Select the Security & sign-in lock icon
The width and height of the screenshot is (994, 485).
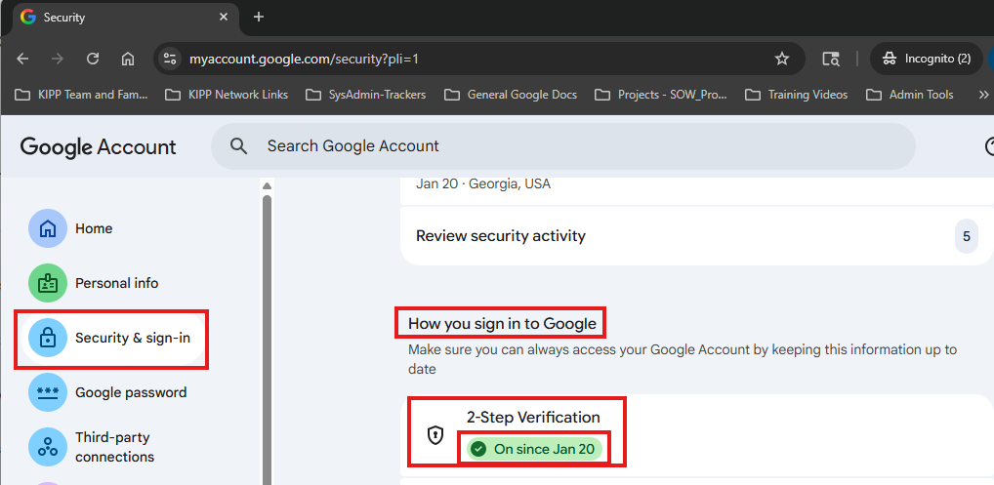click(48, 339)
